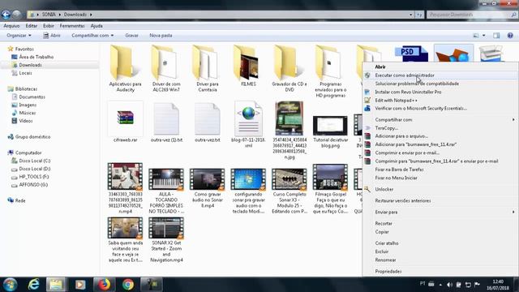Viewport: 519px width, 292px height.
Task: Choose Renomear in context menu
Action: pos(385,260)
